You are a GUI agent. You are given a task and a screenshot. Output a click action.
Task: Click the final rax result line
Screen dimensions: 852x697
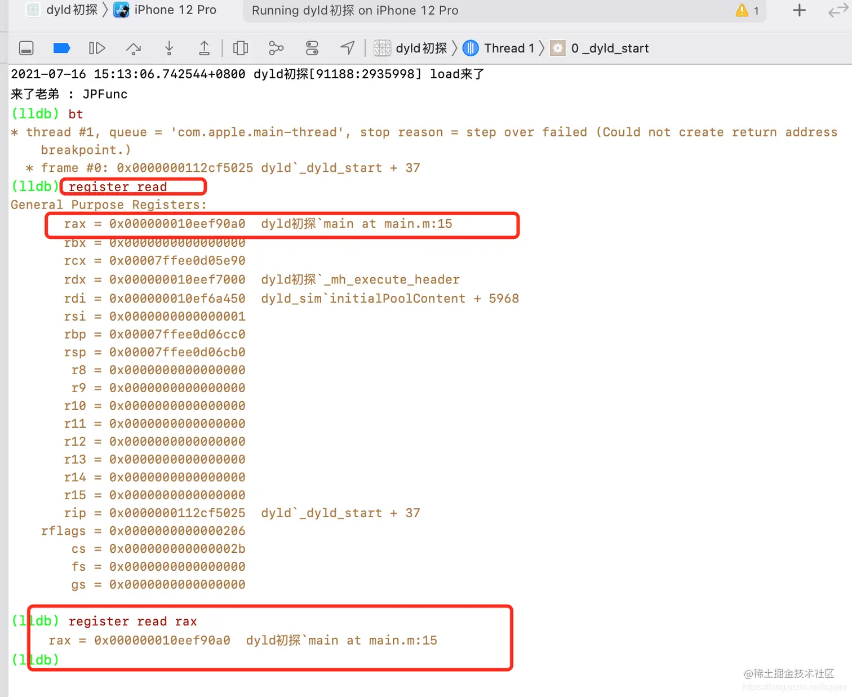pos(243,641)
